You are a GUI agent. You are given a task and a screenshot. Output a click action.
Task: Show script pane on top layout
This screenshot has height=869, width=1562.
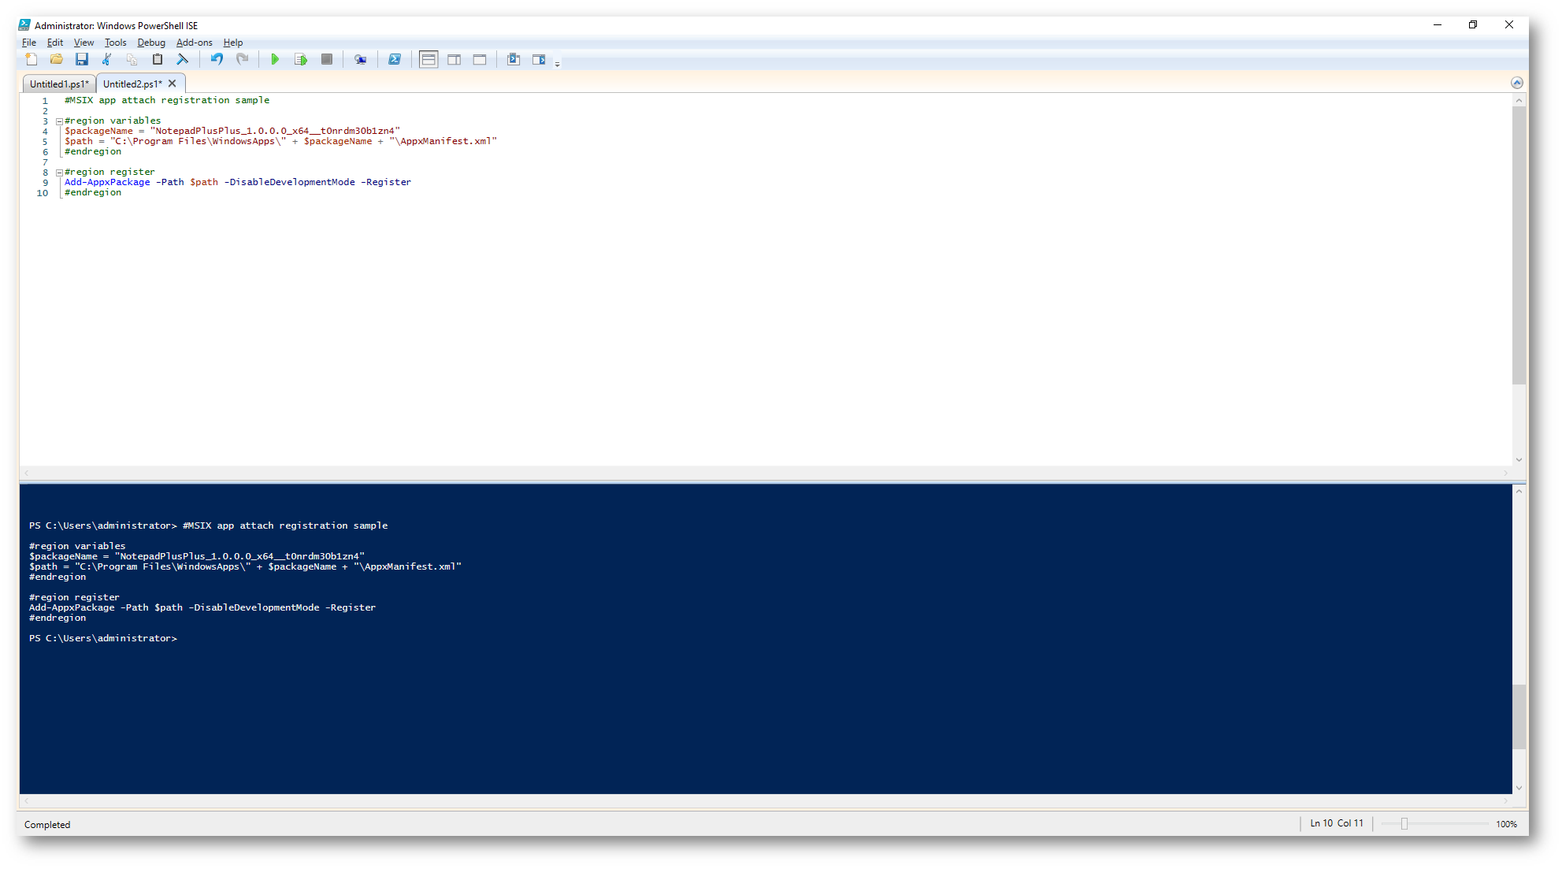click(x=429, y=59)
